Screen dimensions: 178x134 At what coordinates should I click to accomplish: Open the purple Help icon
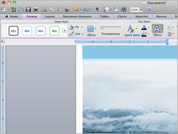[x=149, y=10]
